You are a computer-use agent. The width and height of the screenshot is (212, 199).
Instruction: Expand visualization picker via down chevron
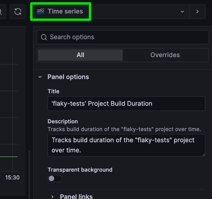(x=182, y=12)
